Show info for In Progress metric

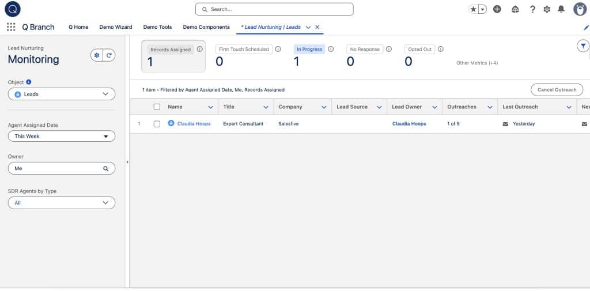[331, 49]
